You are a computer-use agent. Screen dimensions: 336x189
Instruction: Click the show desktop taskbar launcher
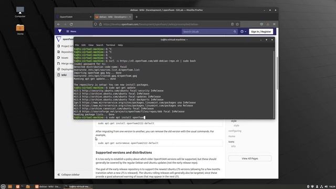[x=10, y=187]
